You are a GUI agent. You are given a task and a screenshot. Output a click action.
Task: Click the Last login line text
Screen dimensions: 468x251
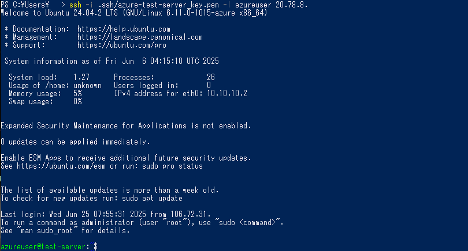click(106, 214)
